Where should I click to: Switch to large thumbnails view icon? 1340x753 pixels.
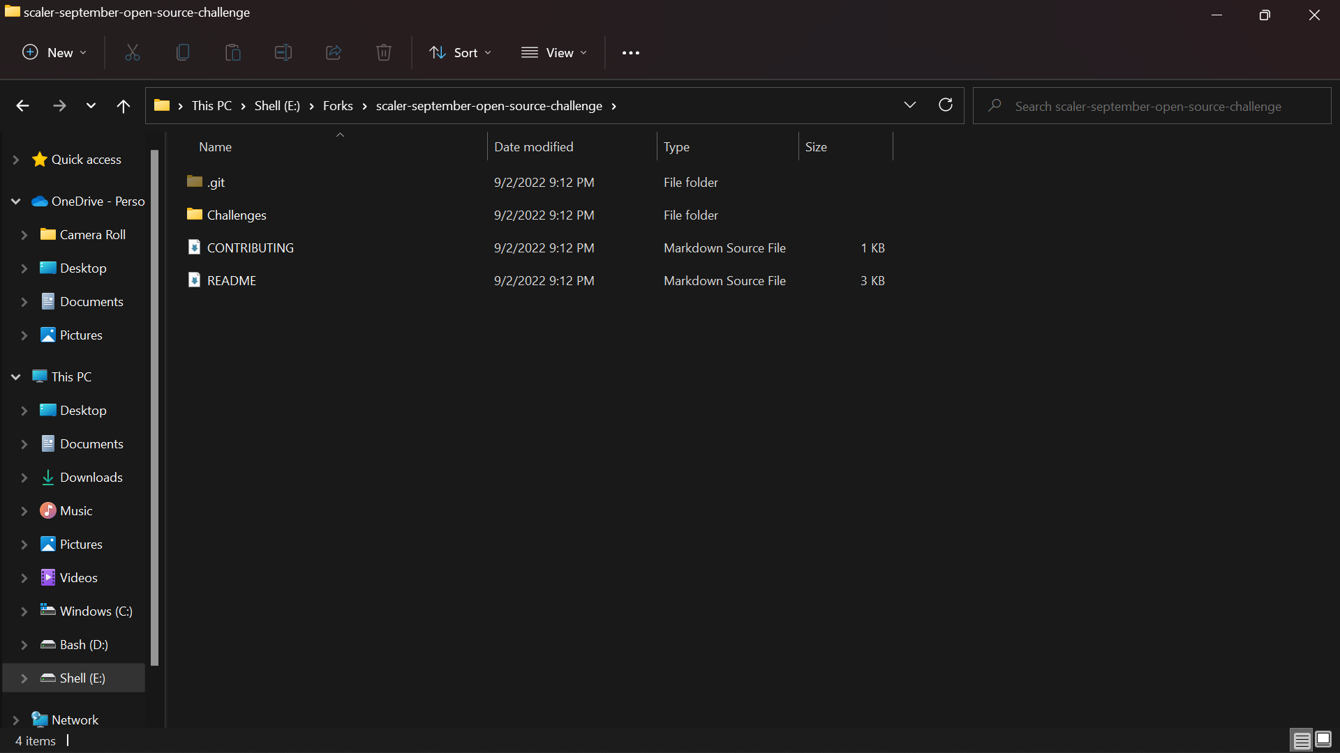coord(1323,740)
